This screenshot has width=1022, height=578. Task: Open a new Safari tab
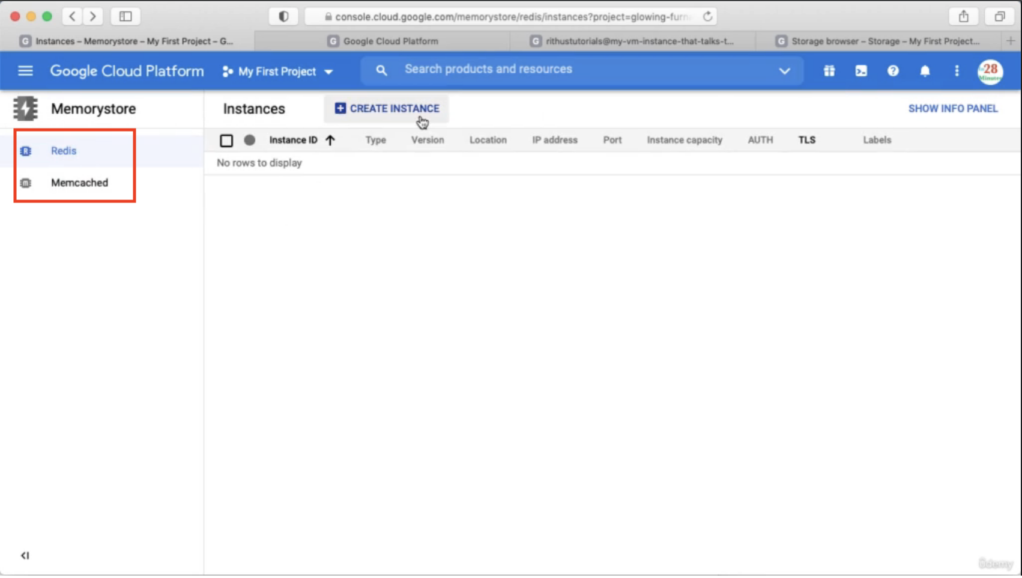[x=1010, y=41]
